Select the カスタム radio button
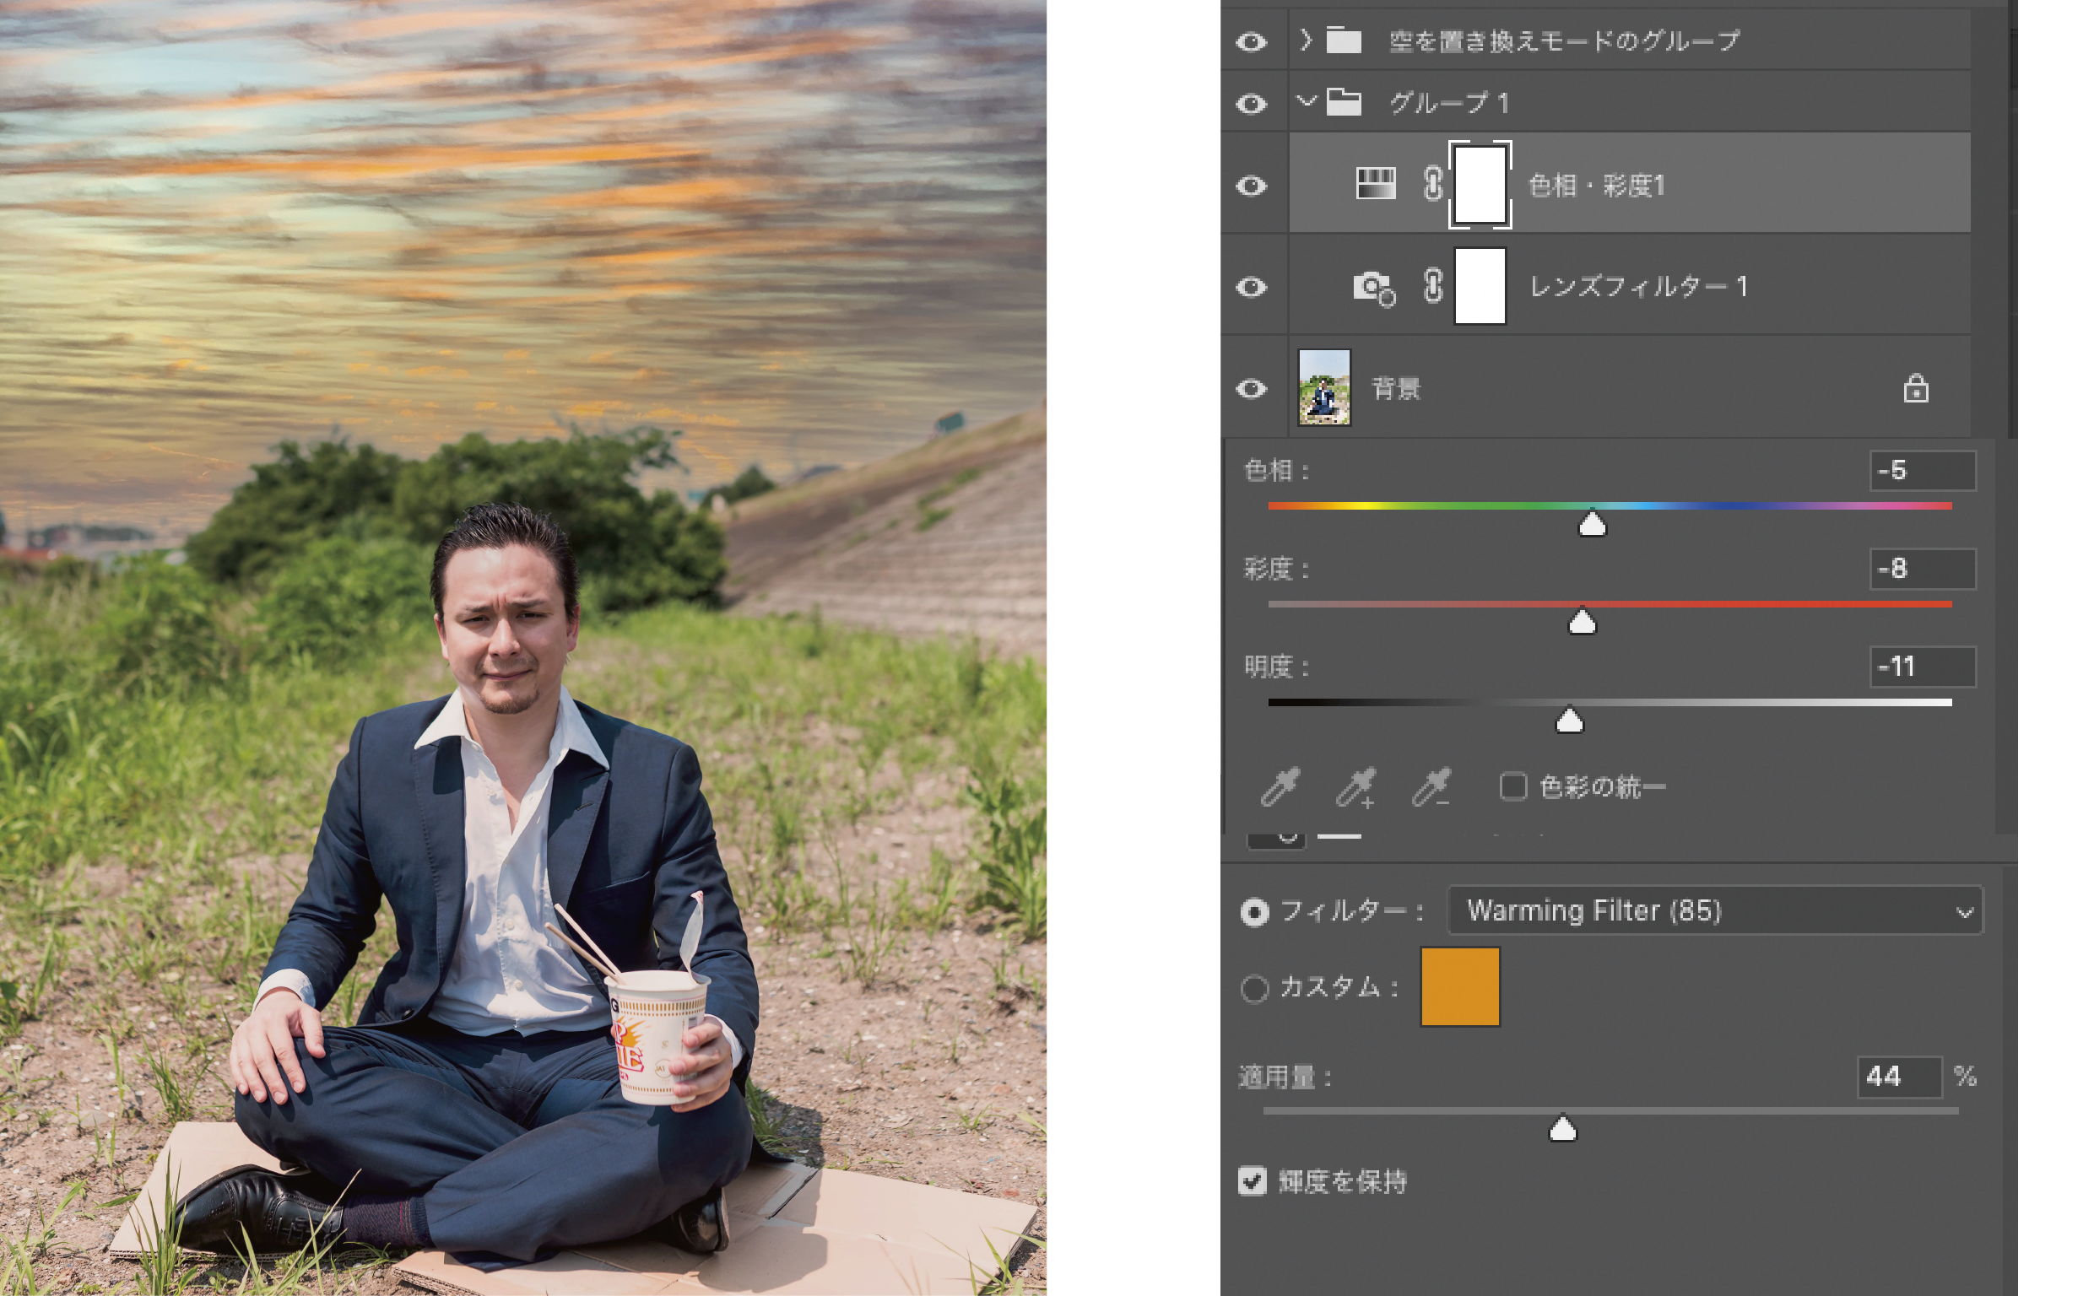 (1254, 988)
